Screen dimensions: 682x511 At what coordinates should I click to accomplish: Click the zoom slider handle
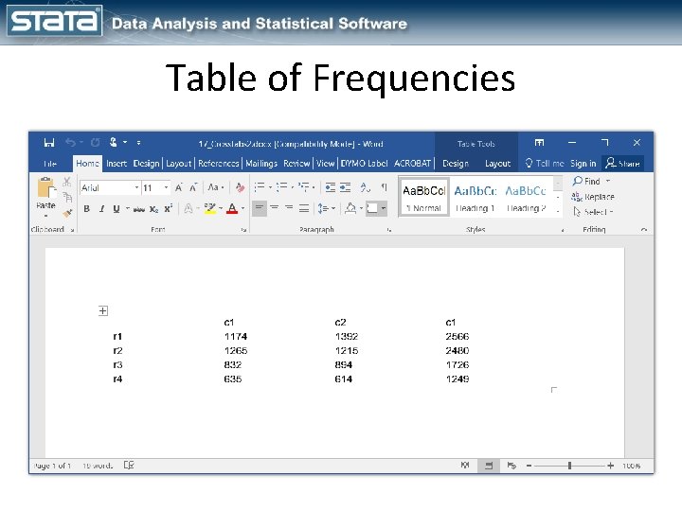point(569,466)
